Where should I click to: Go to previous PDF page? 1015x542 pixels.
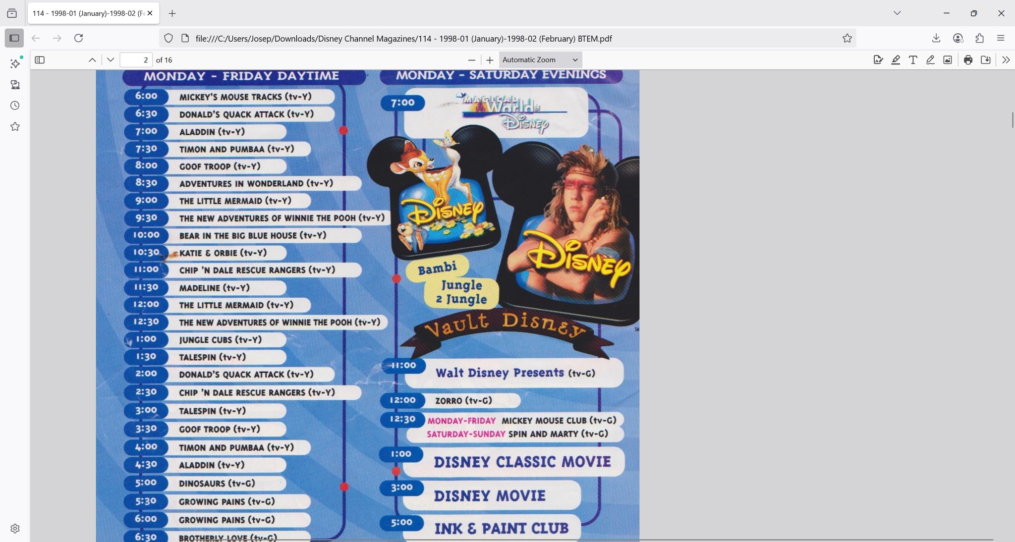pos(92,60)
